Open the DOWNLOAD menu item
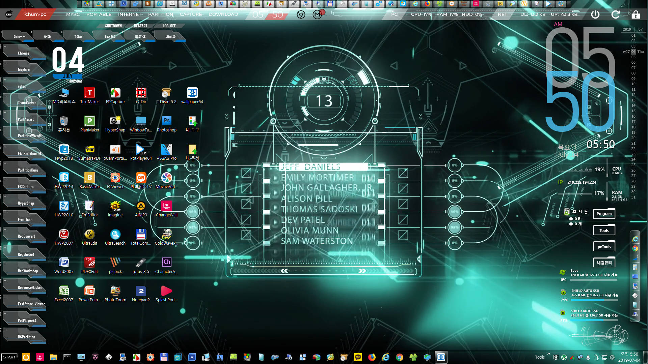The height and width of the screenshot is (364, 648). [223, 14]
